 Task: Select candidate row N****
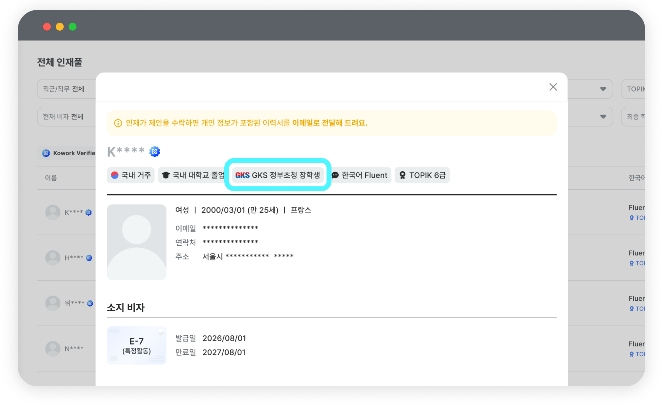[x=67, y=349]
